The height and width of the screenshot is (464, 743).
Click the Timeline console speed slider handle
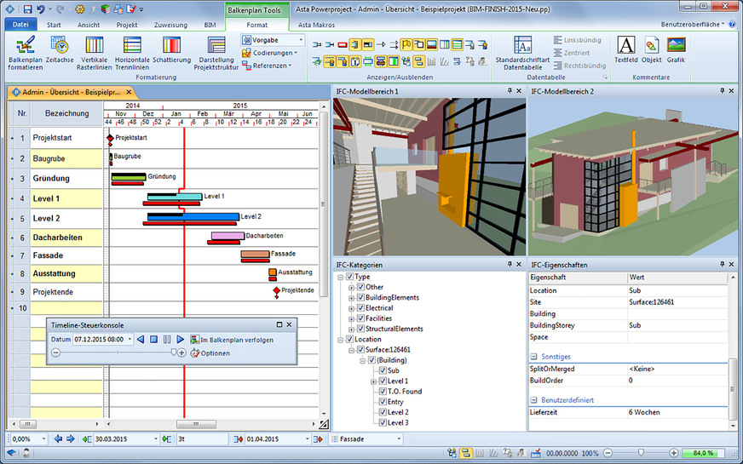tap(174, 352)
